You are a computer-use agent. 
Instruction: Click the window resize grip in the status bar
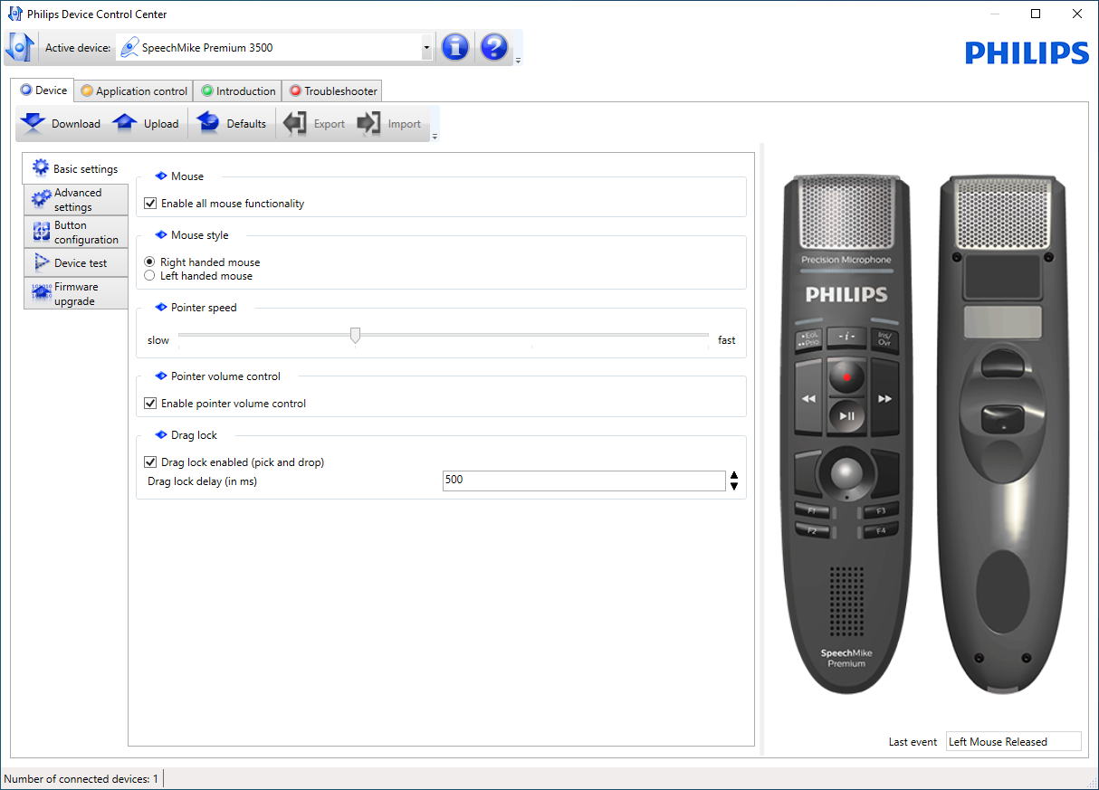pos(1091,782)
